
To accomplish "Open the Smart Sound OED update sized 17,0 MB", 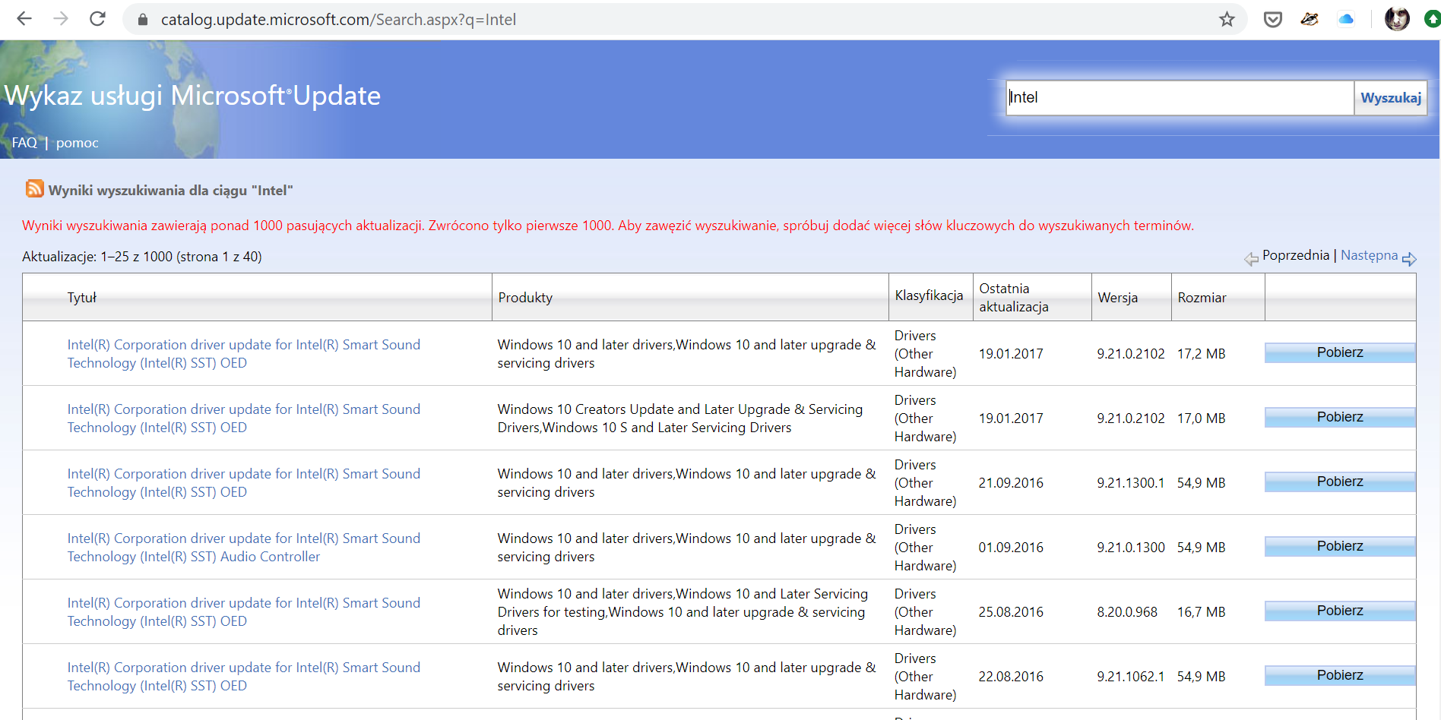I will pos(243,418).
